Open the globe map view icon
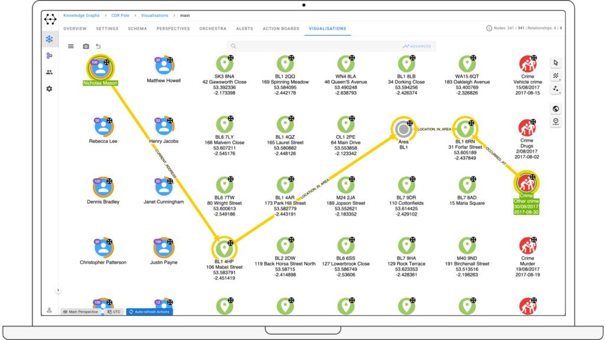The width and height of the screenshot is (605, 340). [555, 109]
